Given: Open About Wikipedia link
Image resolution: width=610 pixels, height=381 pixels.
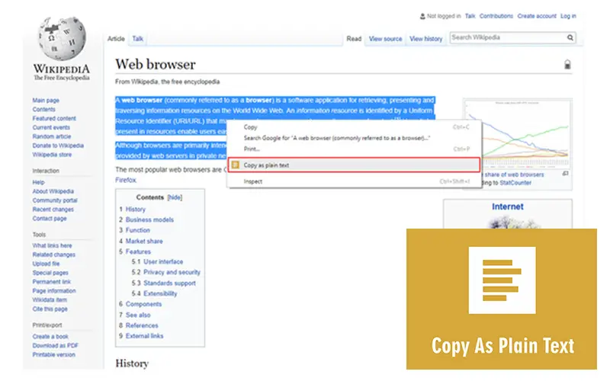Looking at the screenshot, I should [53, 191].
